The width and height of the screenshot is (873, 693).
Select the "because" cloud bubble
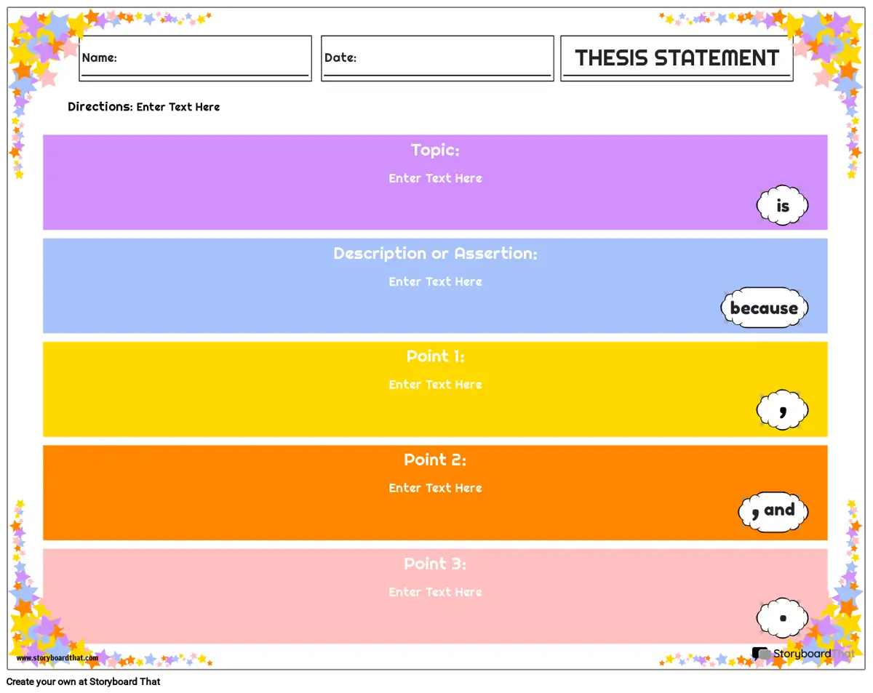pos(764,308)
